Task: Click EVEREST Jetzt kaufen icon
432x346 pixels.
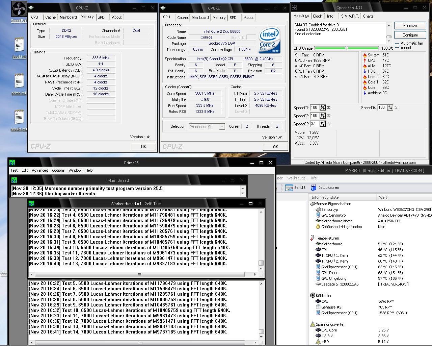Action: click(x=314, y=188)
